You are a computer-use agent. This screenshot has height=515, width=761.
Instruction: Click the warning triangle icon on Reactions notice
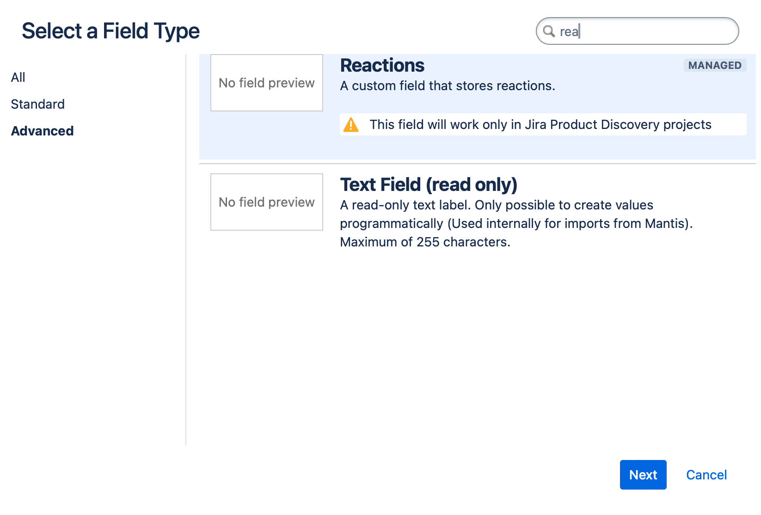pyautogui.click(x=351, y=125)
